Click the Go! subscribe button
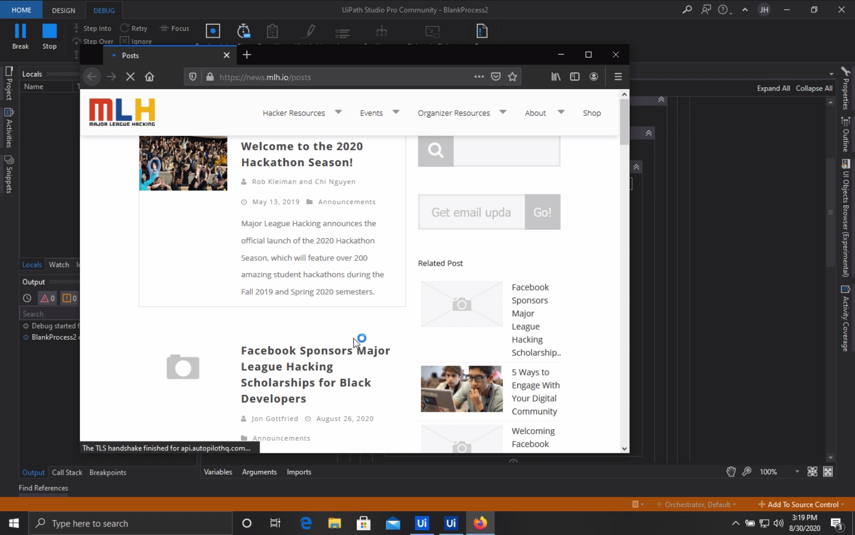 (543, 212)
